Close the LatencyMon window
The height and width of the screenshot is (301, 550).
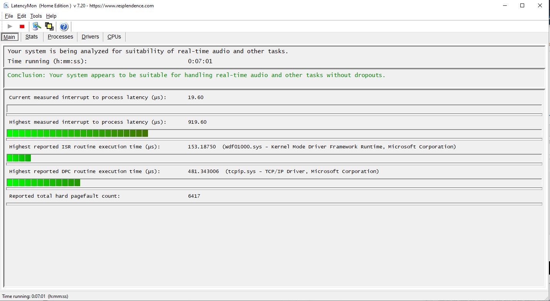(540, 6)
